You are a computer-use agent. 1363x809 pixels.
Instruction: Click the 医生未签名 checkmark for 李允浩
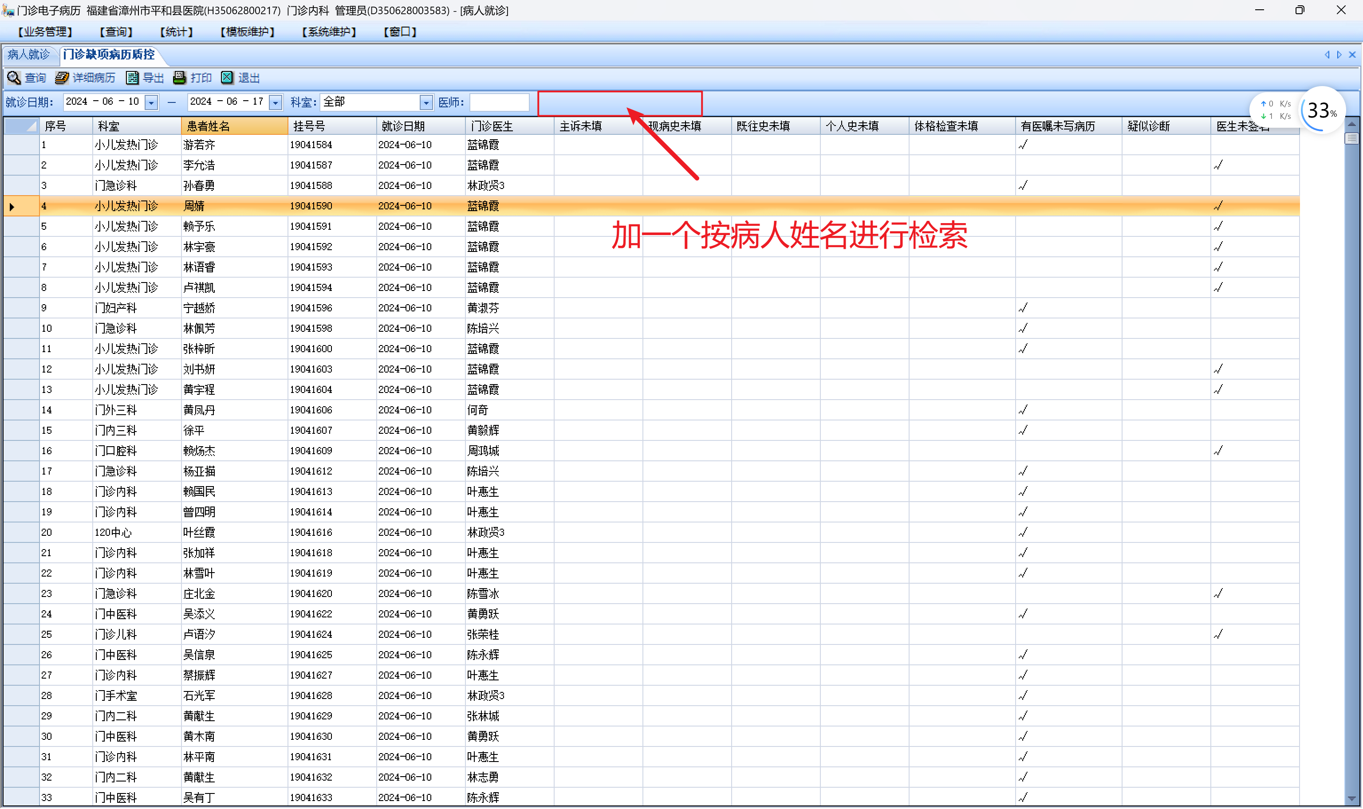click(1218, 165)
